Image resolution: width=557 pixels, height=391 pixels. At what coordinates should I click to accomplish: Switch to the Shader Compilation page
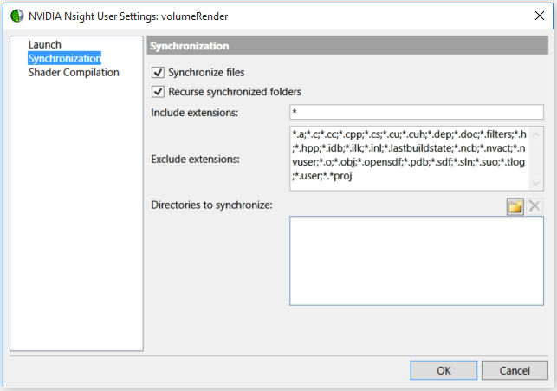[x=74, y=73]
